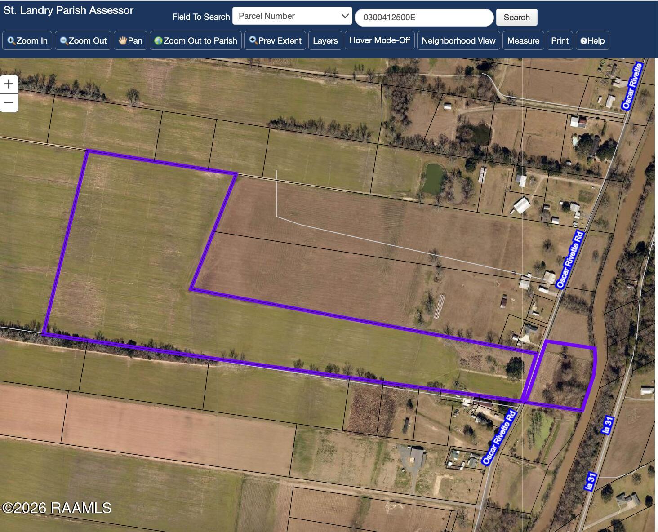Return to previous extent with Prev Extent tool
The height and width of the screenshot is (532, 658).
click(275, 40)
